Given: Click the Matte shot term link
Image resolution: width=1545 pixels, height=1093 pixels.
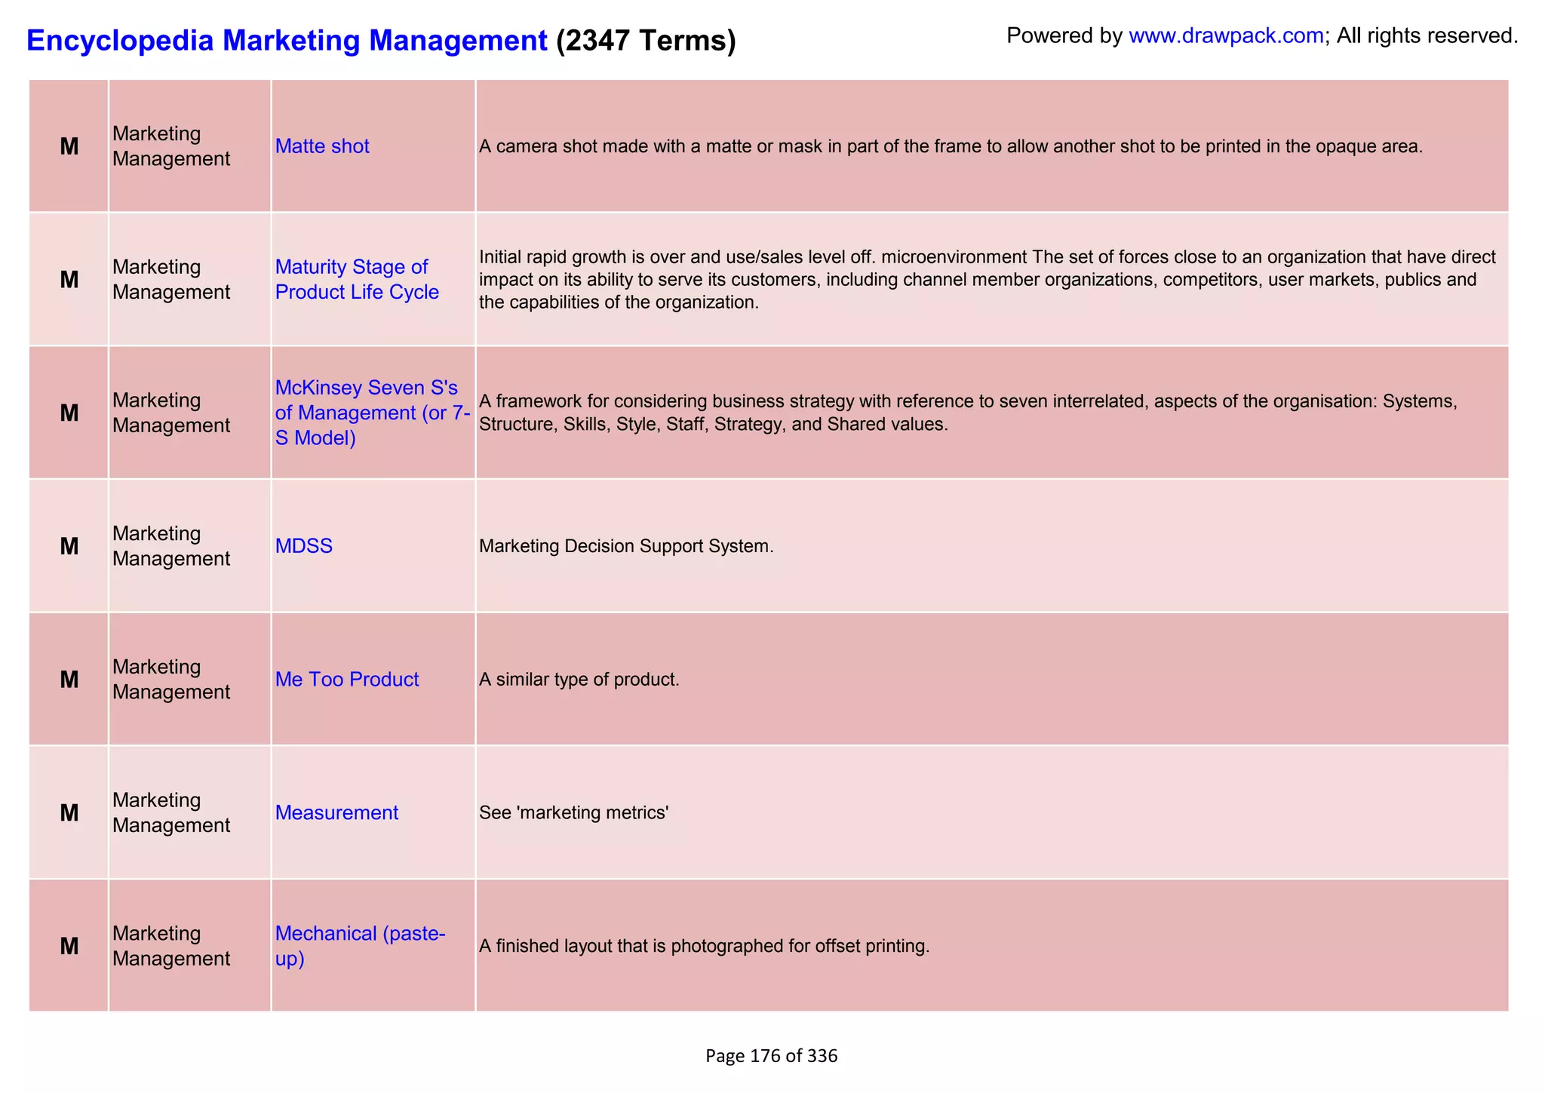Looking at the screenshot, I should click(x=322, y=146).
